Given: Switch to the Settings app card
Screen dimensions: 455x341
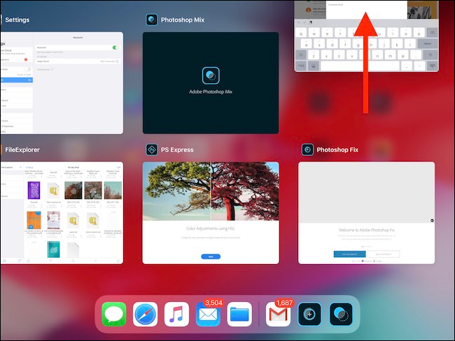Looking at the screenshot, I should click(62, 83).
